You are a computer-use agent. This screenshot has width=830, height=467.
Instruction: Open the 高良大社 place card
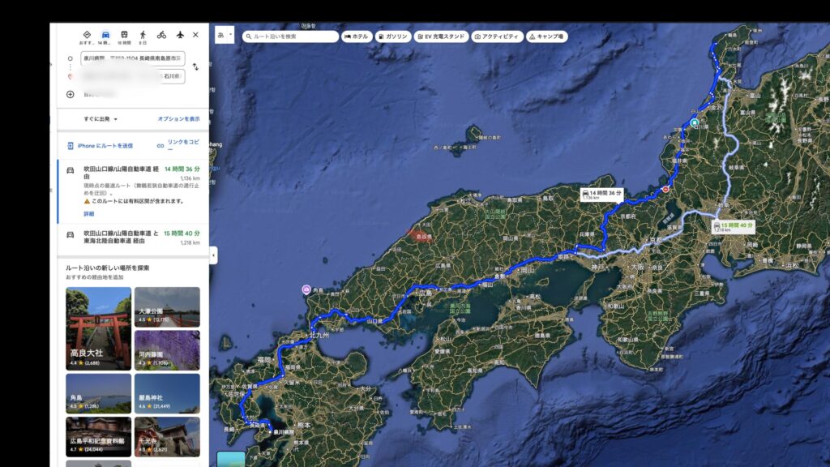pos(98,328)
